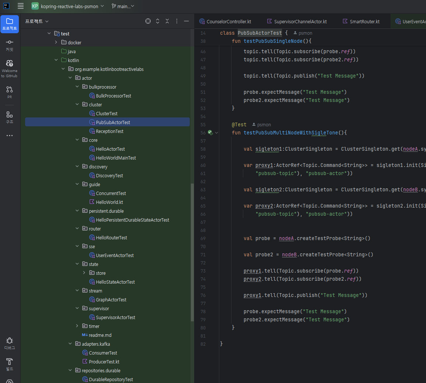Collapse all project tree nodes
The height and width of the screenshot is (383, 426).
pos(167,21)
